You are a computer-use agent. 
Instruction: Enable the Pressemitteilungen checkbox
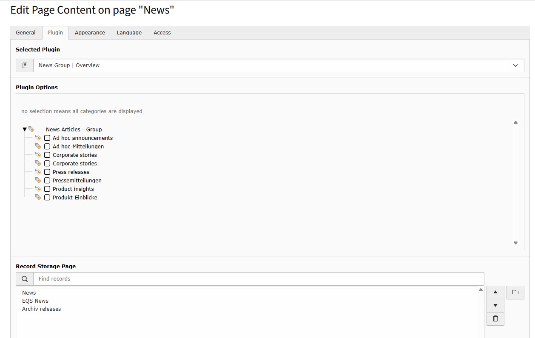47,180
